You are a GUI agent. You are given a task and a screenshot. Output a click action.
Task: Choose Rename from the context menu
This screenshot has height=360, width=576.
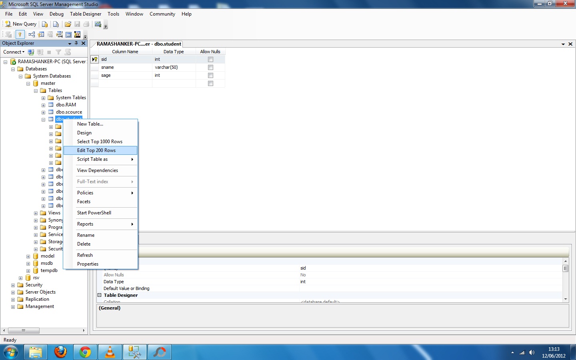click(x=100, y=235)
